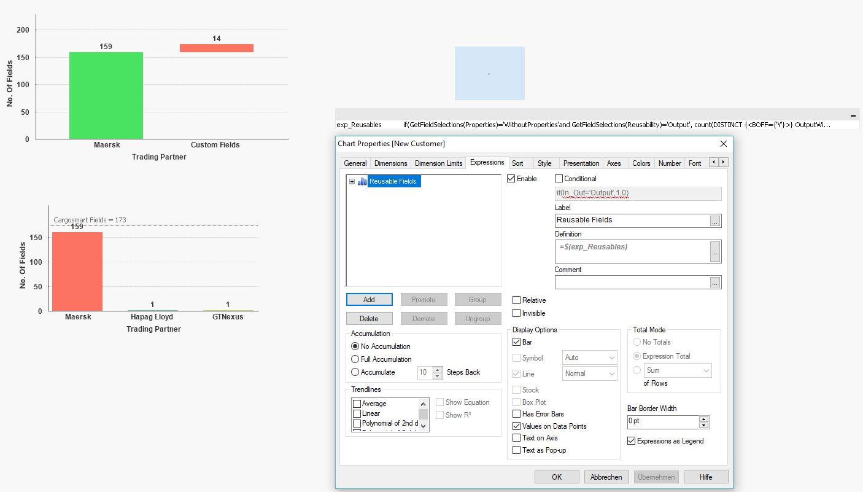Select the Reusable Fields expression item
863x492 pixels.
tap(393, 181)
